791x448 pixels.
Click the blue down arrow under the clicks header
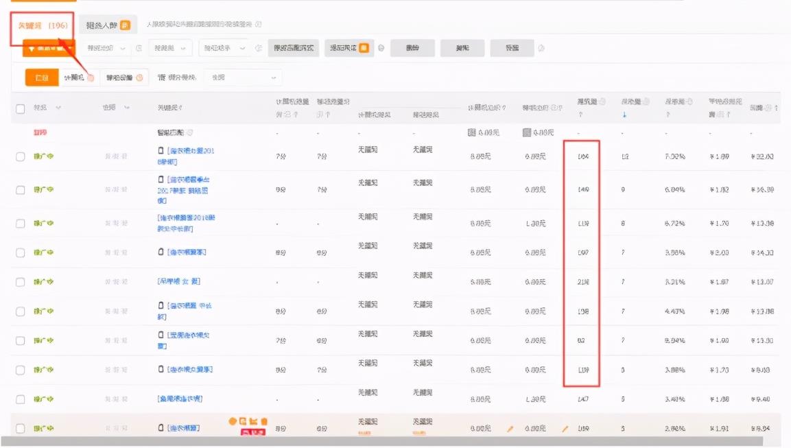624,115
